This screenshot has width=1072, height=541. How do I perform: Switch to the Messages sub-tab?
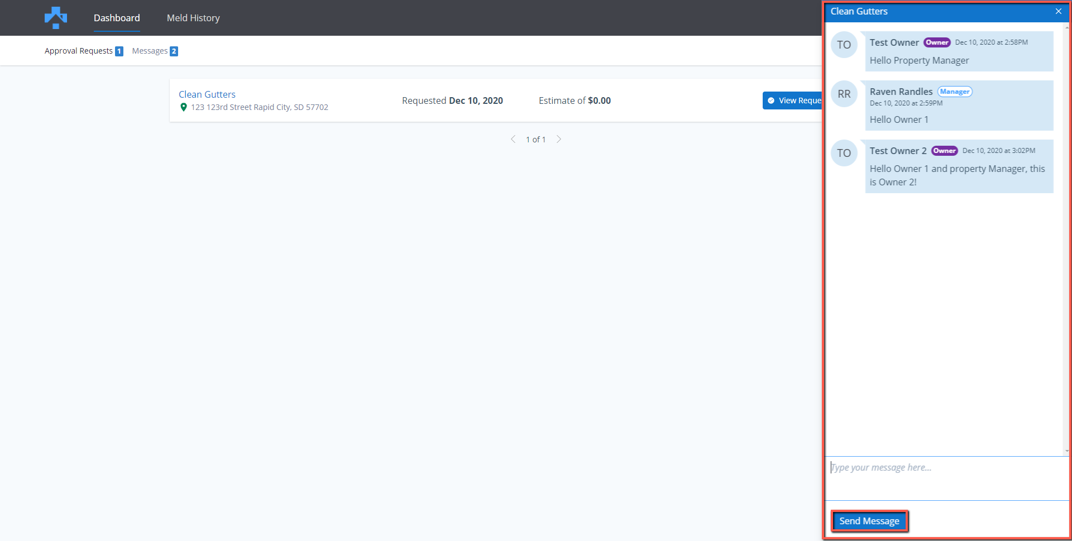tap(150, 51)
